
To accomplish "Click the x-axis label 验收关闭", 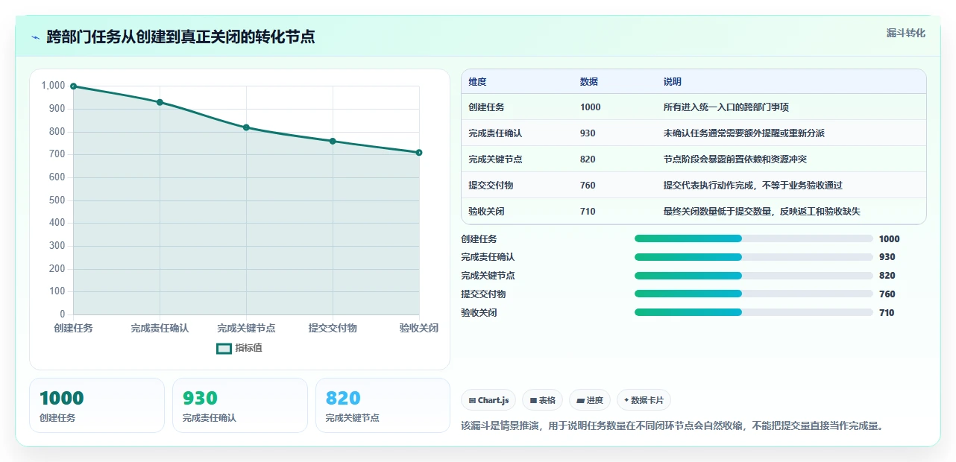I will pos(419,328).
